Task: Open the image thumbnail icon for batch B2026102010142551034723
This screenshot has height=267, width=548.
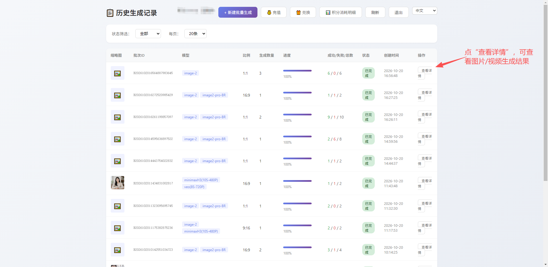Action: (x=118, y=250)
